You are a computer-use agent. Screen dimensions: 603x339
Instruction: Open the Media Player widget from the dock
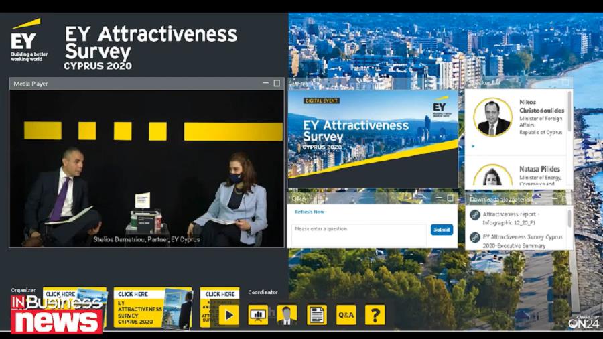(228, 314)
